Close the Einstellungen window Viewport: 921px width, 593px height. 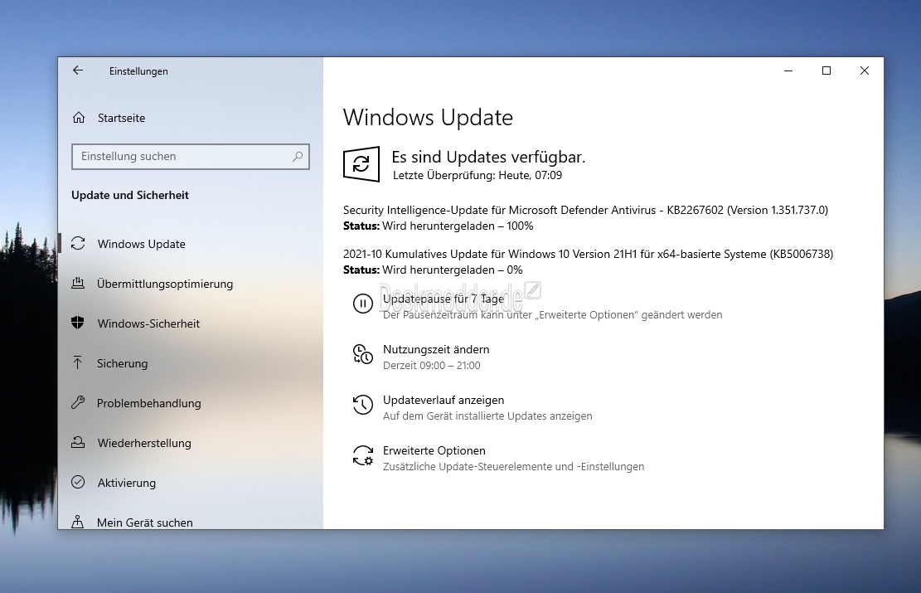[864, 70]
